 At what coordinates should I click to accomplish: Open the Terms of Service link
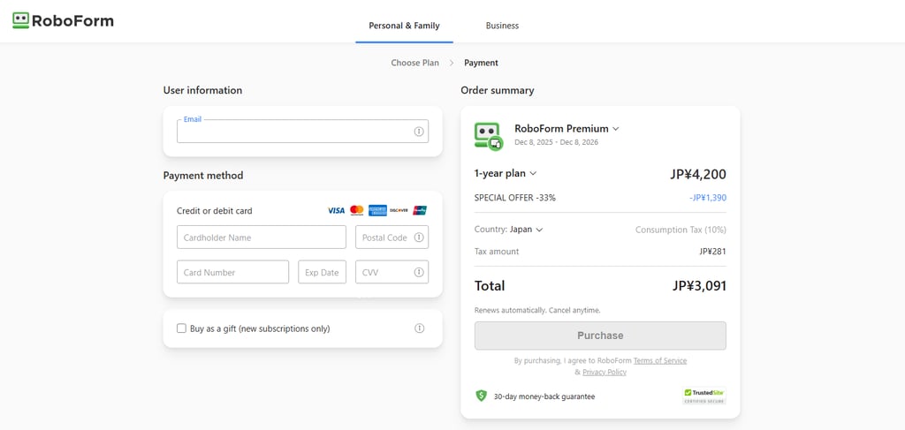pos(660,361)
